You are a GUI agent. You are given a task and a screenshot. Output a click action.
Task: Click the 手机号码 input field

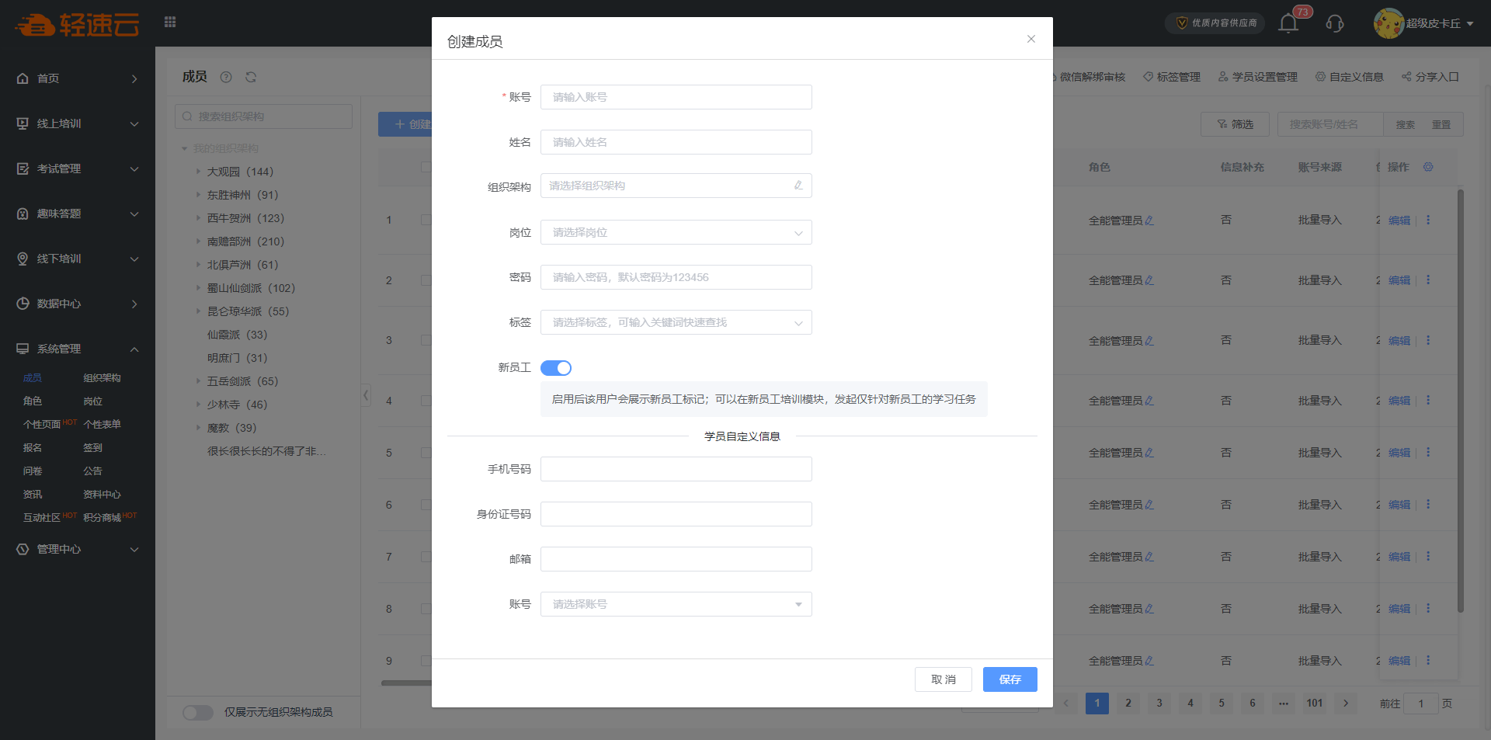click(x=676, y=469)
